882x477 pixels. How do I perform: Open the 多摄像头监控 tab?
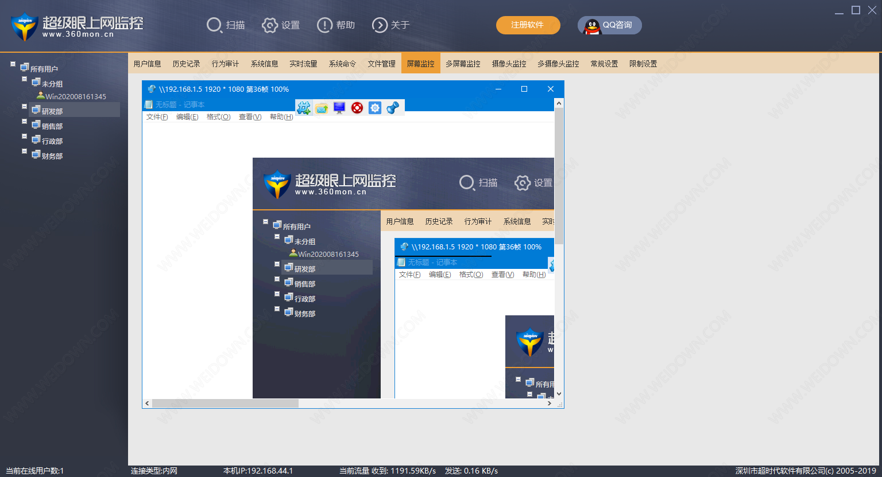point(559,64)
